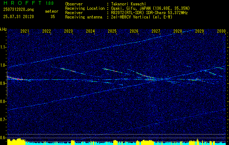Select the file name 2507312020.png

19,10
